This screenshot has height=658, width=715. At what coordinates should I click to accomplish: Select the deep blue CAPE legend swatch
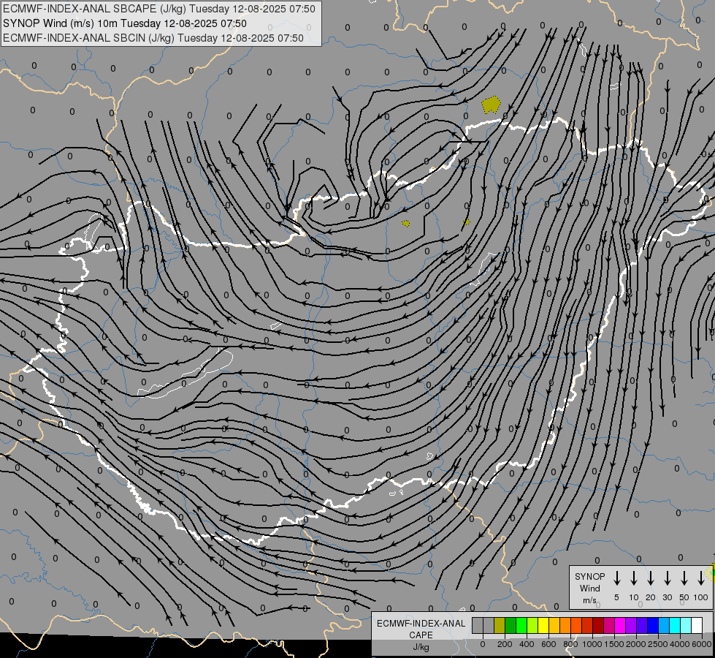pos(652,625)
